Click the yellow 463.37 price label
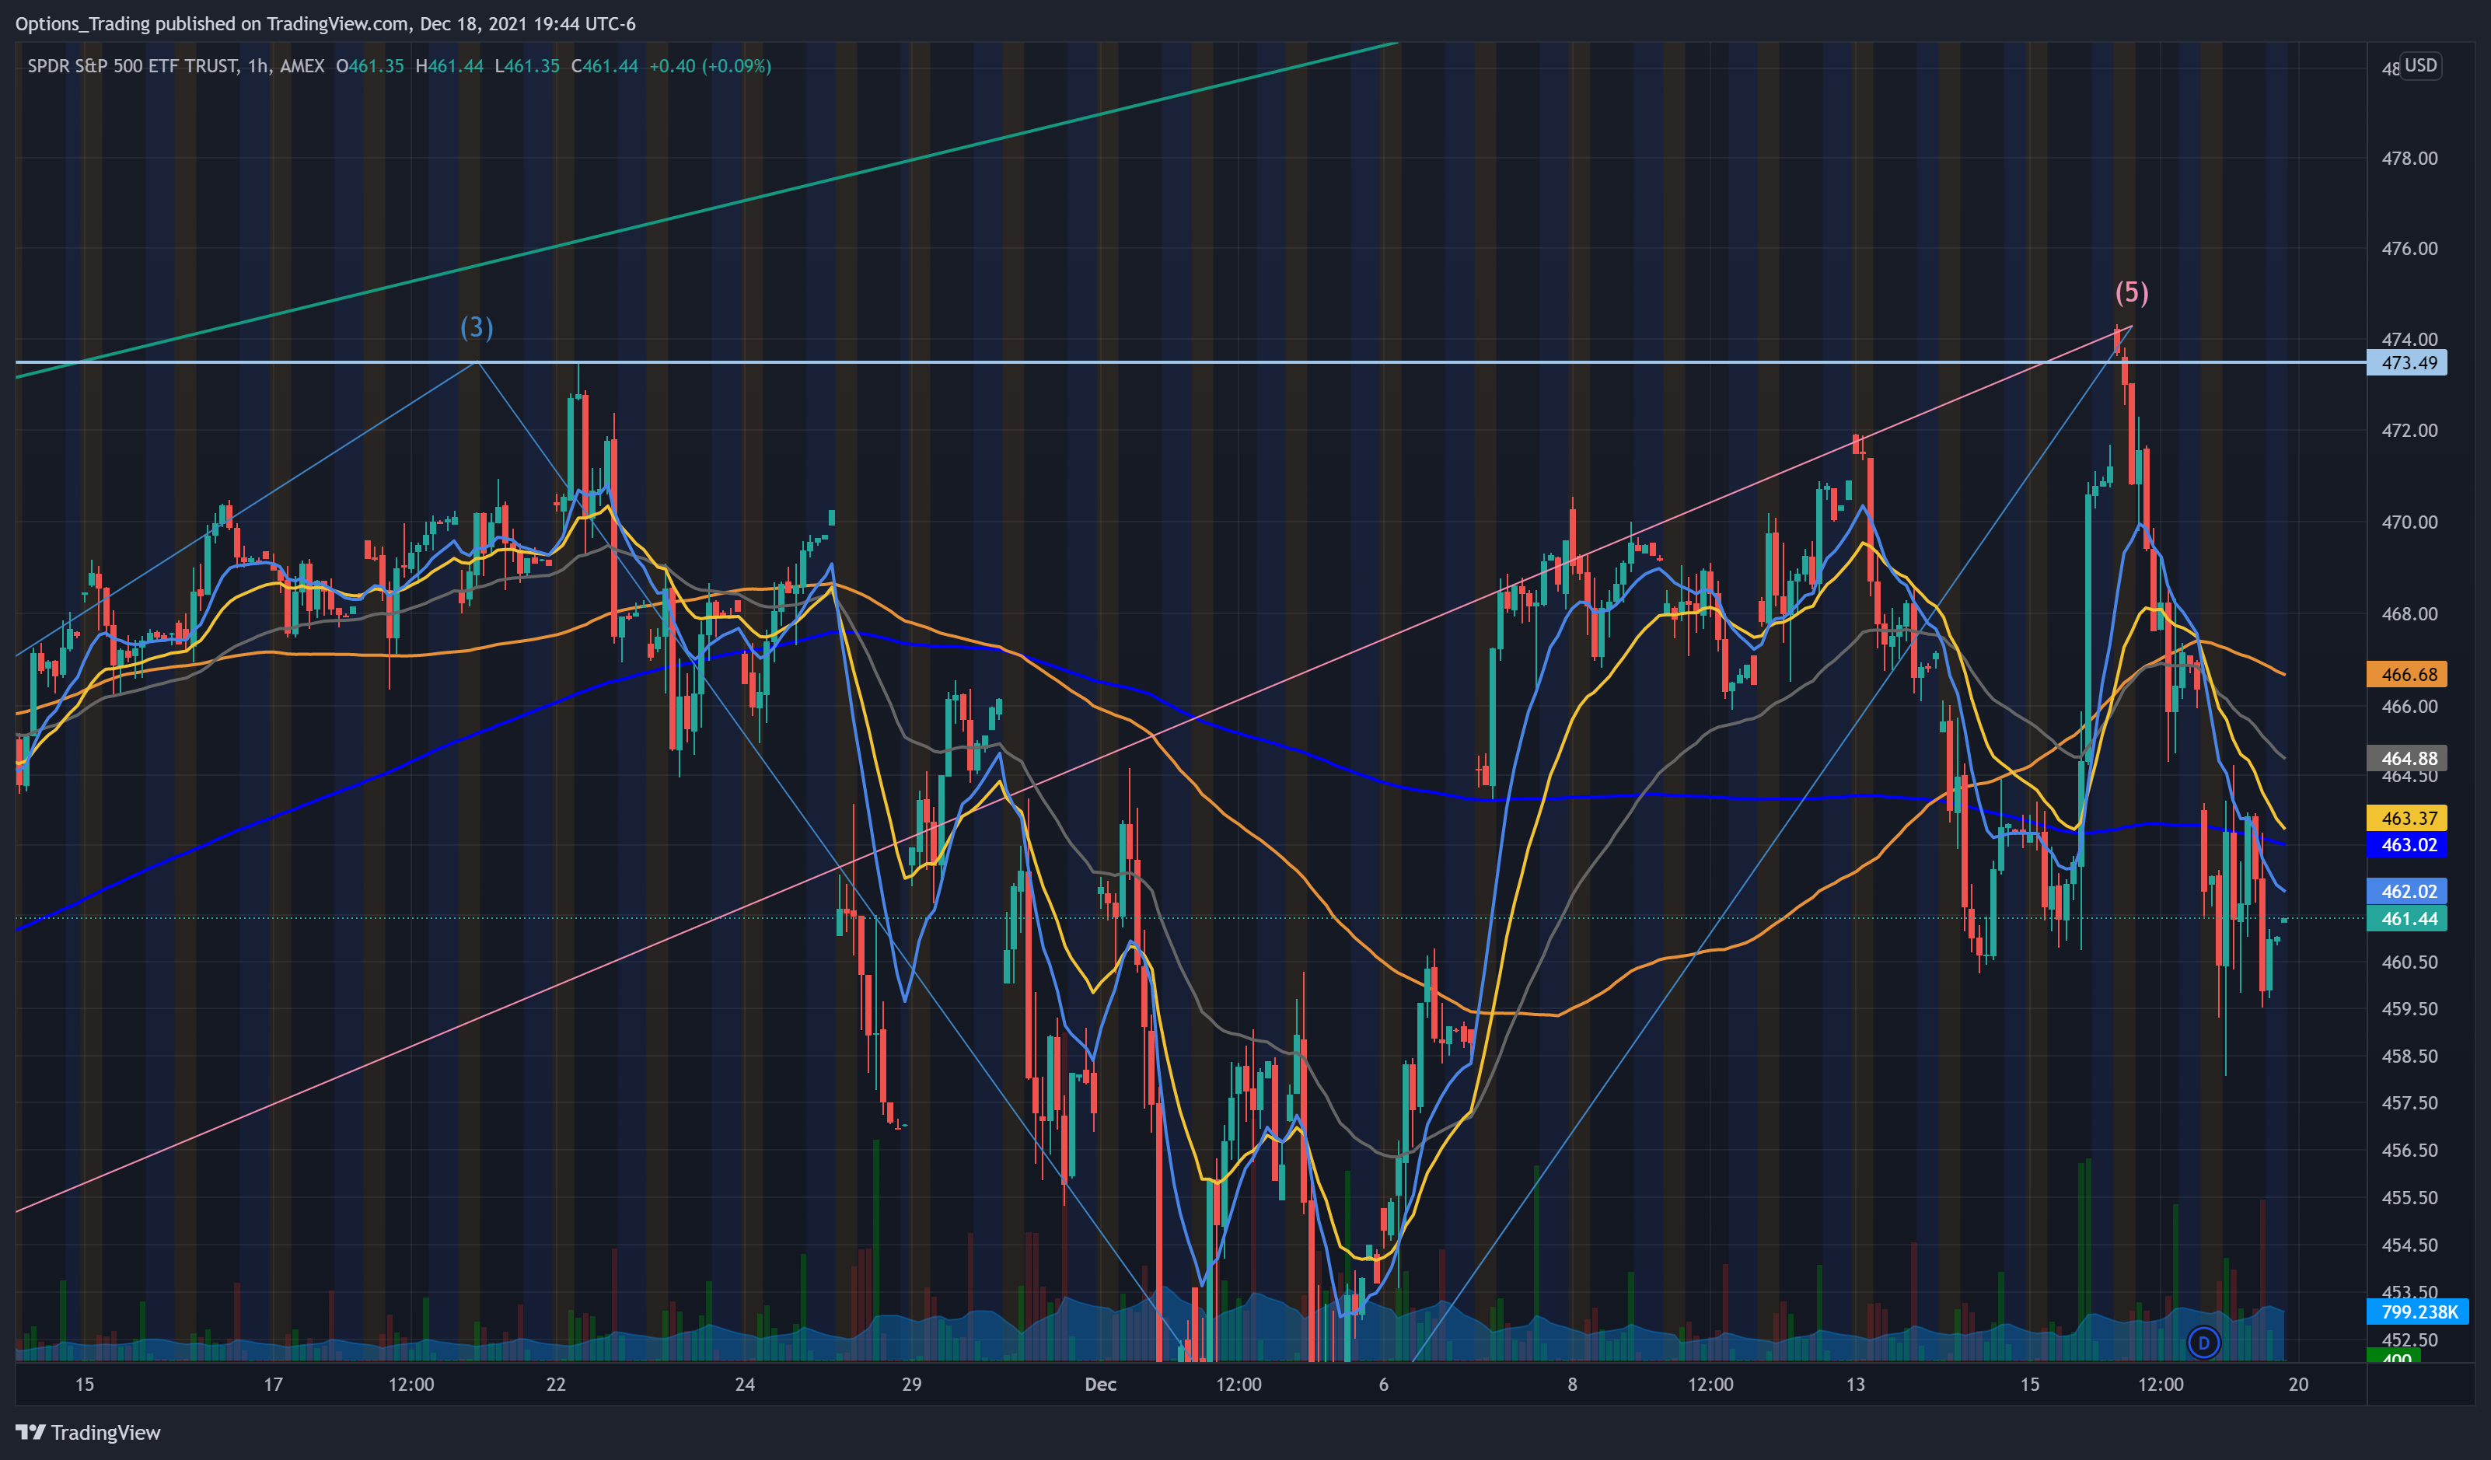 coord(2406,818)
